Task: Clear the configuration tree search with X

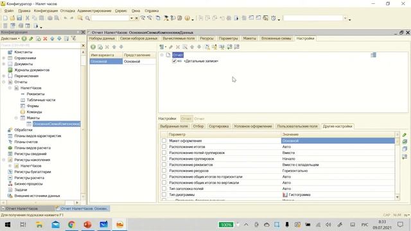Action: click(83, 46)
